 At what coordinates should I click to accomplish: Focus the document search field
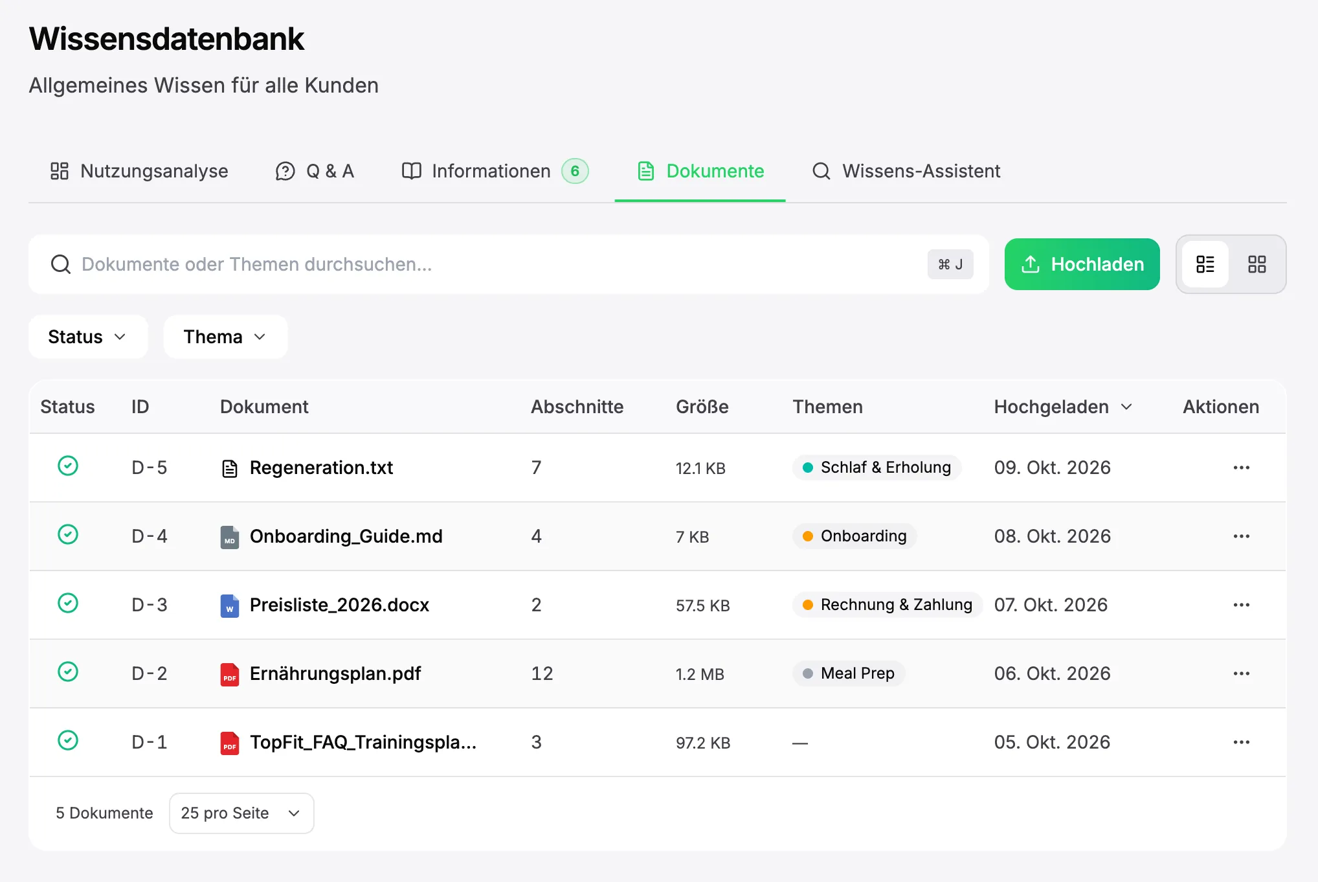coord(508,264)
